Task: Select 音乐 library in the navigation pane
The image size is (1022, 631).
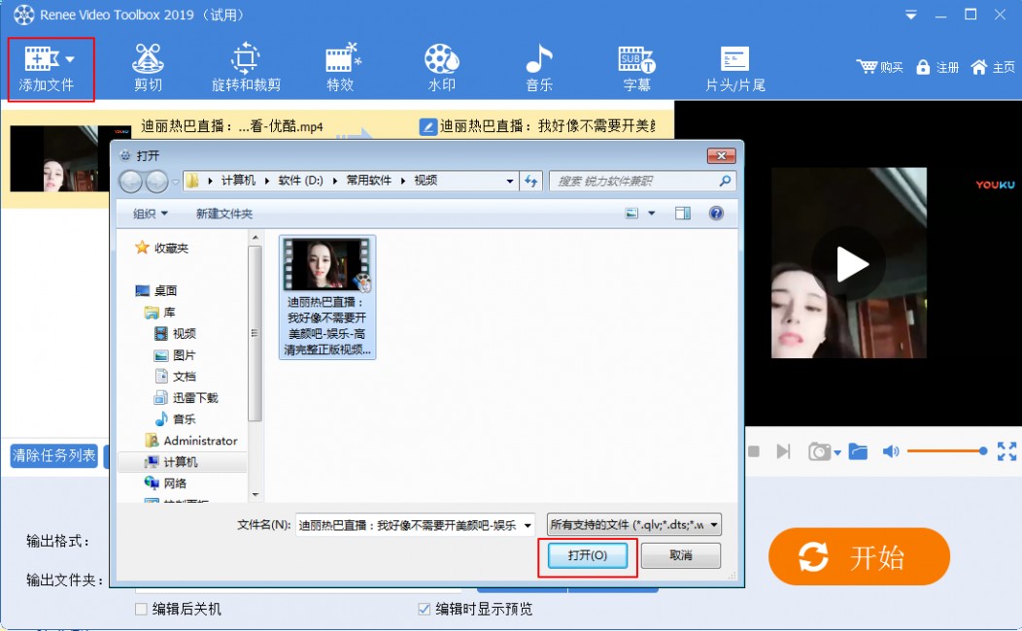Action: pyautogui.click(x=175, y=418)
